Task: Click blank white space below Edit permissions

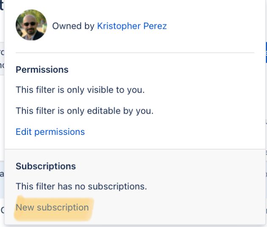Action: [135, 143]
